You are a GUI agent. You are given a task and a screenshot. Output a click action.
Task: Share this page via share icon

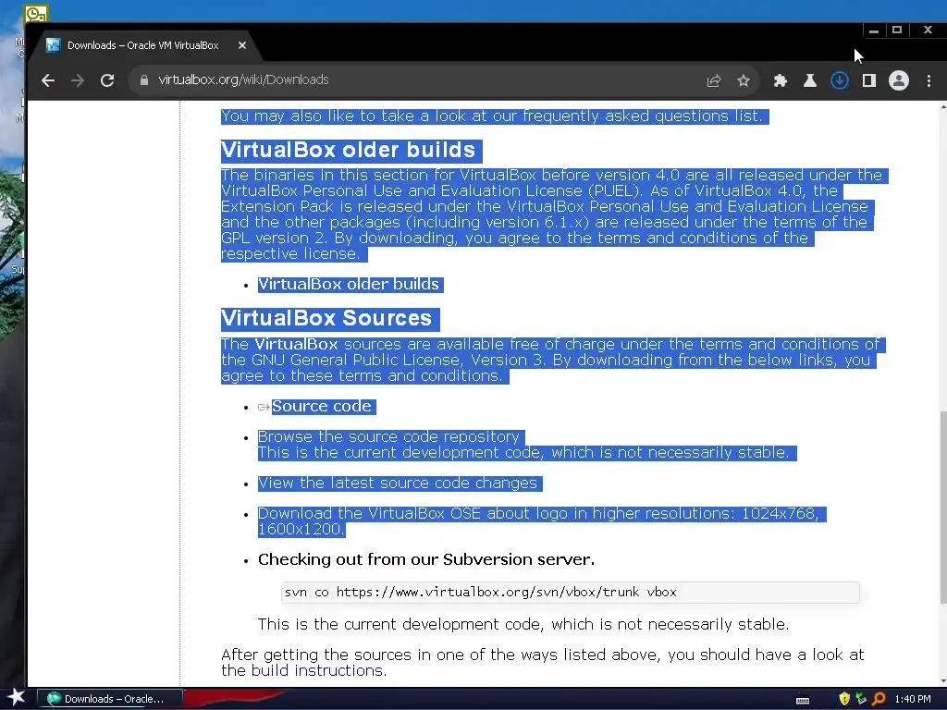pyautogui.click(x=714, y=80)
